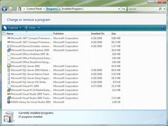Open address bar history dropdown

[119, 9]
